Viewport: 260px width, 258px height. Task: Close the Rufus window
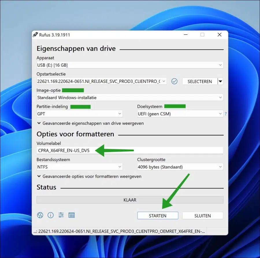220,34
